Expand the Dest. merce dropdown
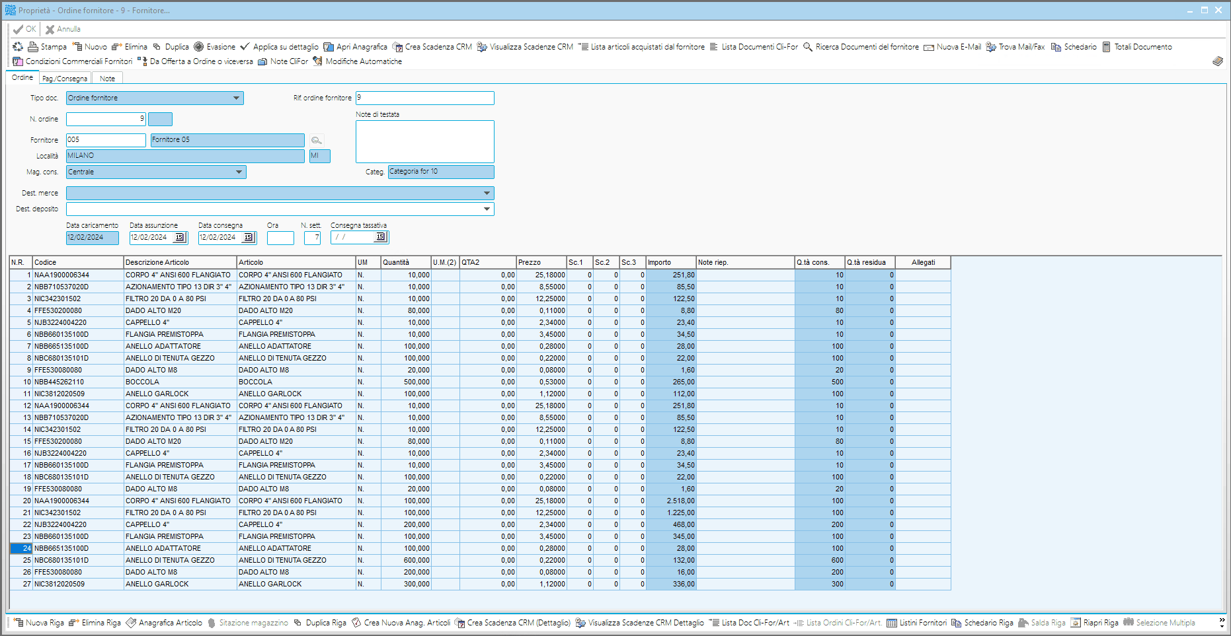 coord(487,193)
